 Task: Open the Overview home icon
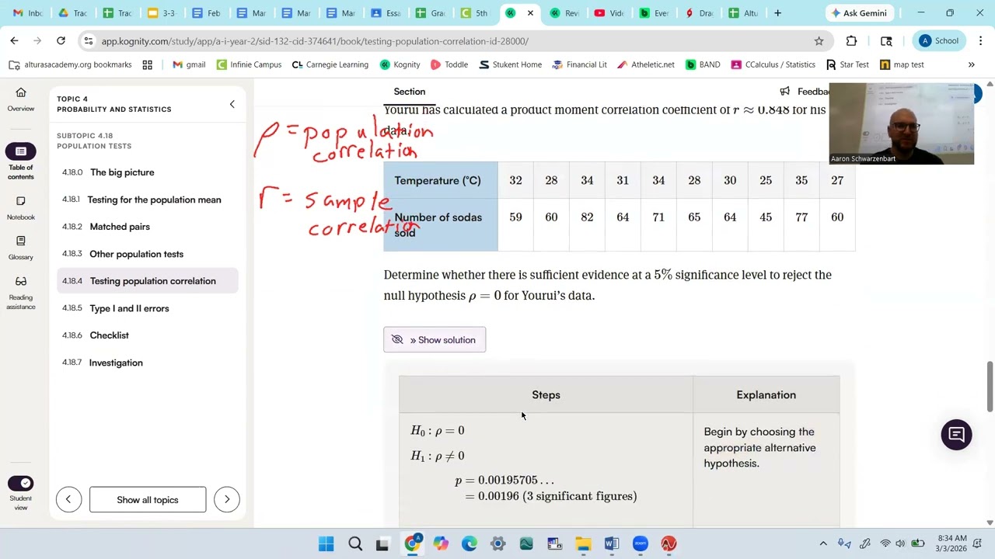click(x=21, y=99)
